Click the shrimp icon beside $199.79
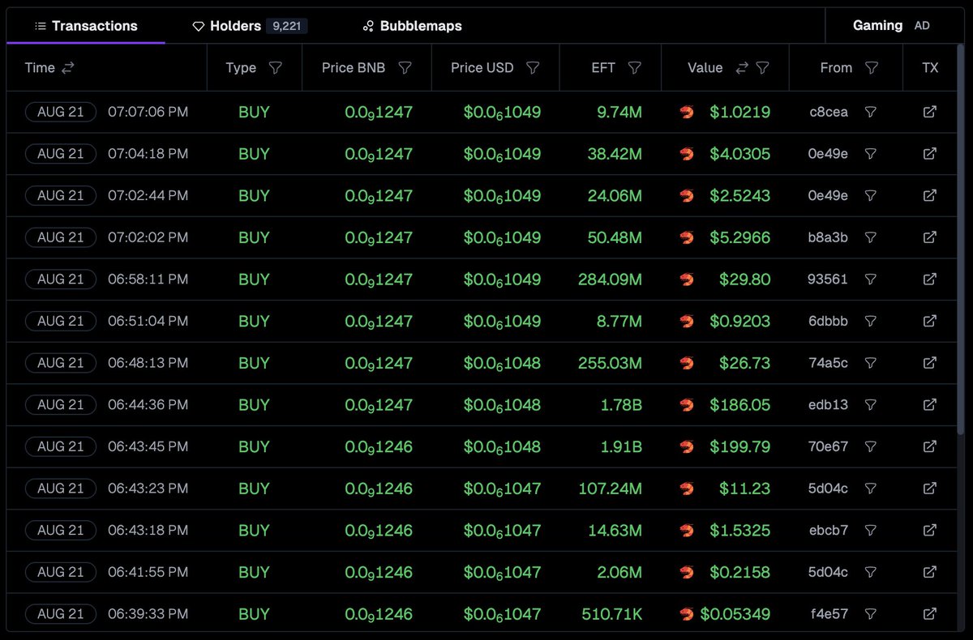 click(x=687, y=446)
